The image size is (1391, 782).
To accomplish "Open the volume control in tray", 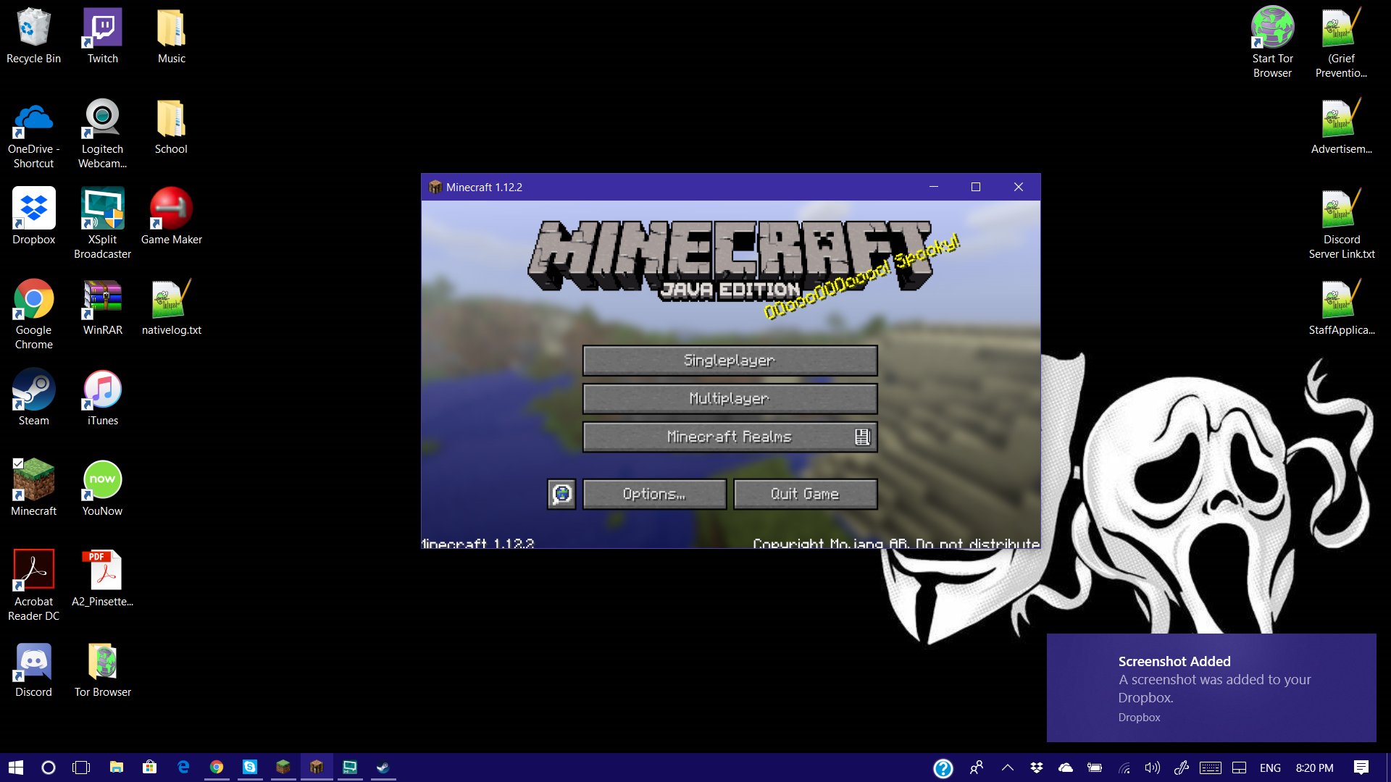I will [x=1152, y=768].
